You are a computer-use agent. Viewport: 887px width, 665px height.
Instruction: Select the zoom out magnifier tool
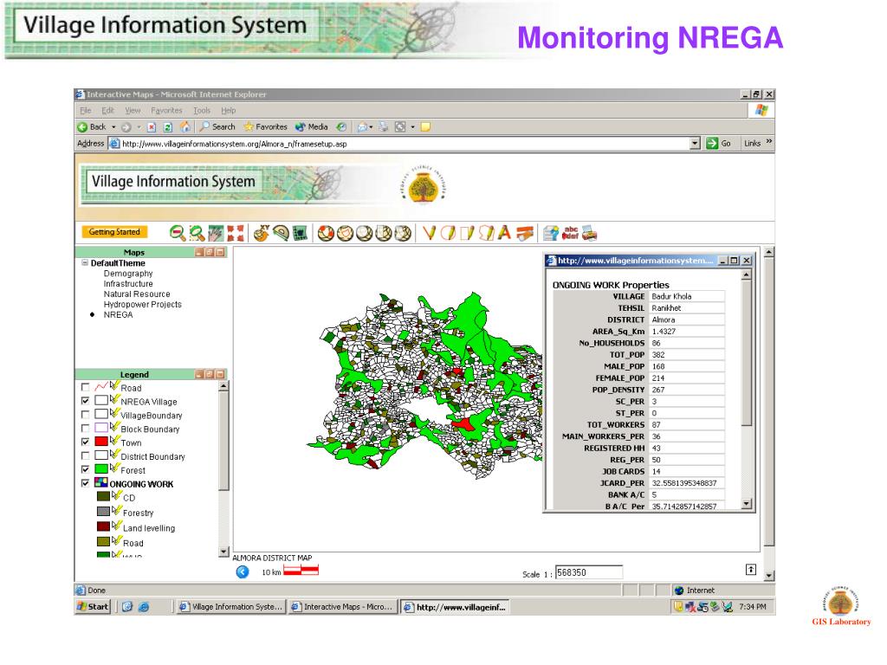pyautogui.click(x=178, y=233)
